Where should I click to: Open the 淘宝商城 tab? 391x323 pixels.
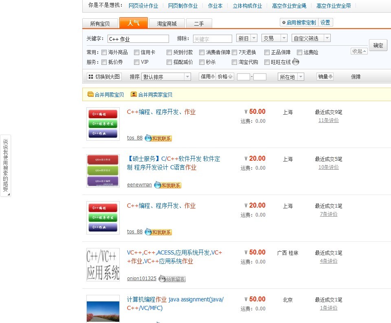(167, 24)
